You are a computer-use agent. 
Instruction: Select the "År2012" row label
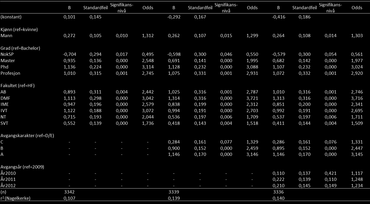[x=8, y=186]
